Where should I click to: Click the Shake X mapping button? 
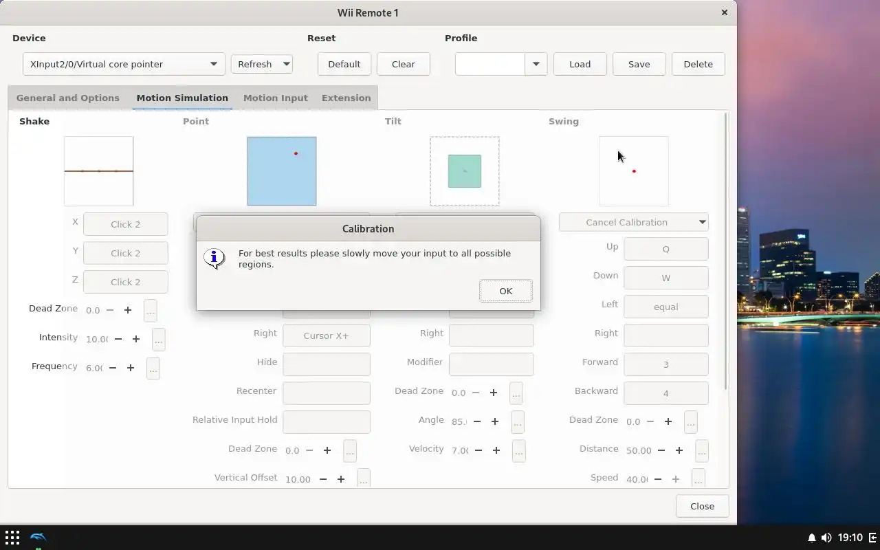click(125, 224)
